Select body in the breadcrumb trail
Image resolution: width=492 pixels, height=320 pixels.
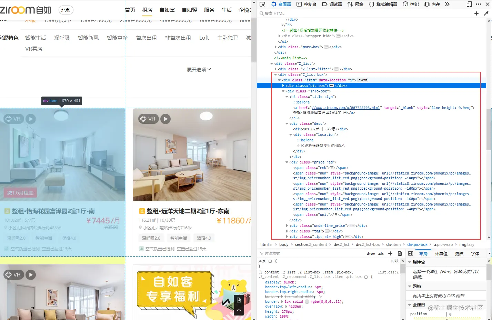[x=284, y=244]
